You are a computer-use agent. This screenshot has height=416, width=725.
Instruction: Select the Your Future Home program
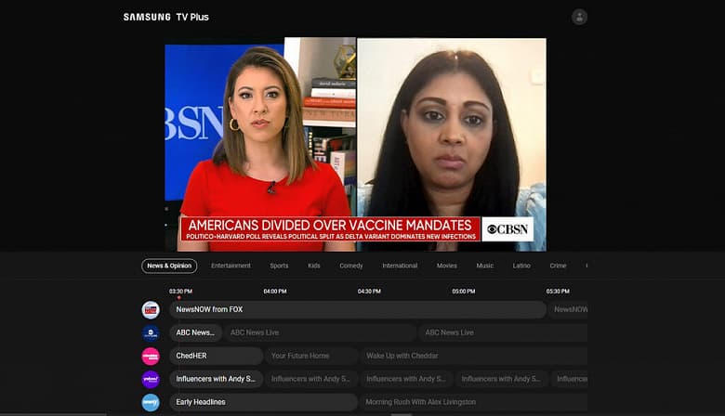pos(310,356)
